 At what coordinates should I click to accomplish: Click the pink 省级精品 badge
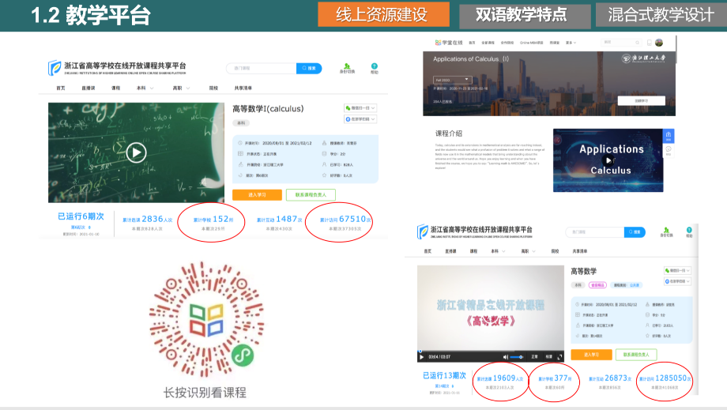[597, 285]
